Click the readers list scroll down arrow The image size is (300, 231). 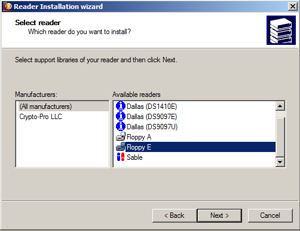pyautogui.click(x=280, y=162)
